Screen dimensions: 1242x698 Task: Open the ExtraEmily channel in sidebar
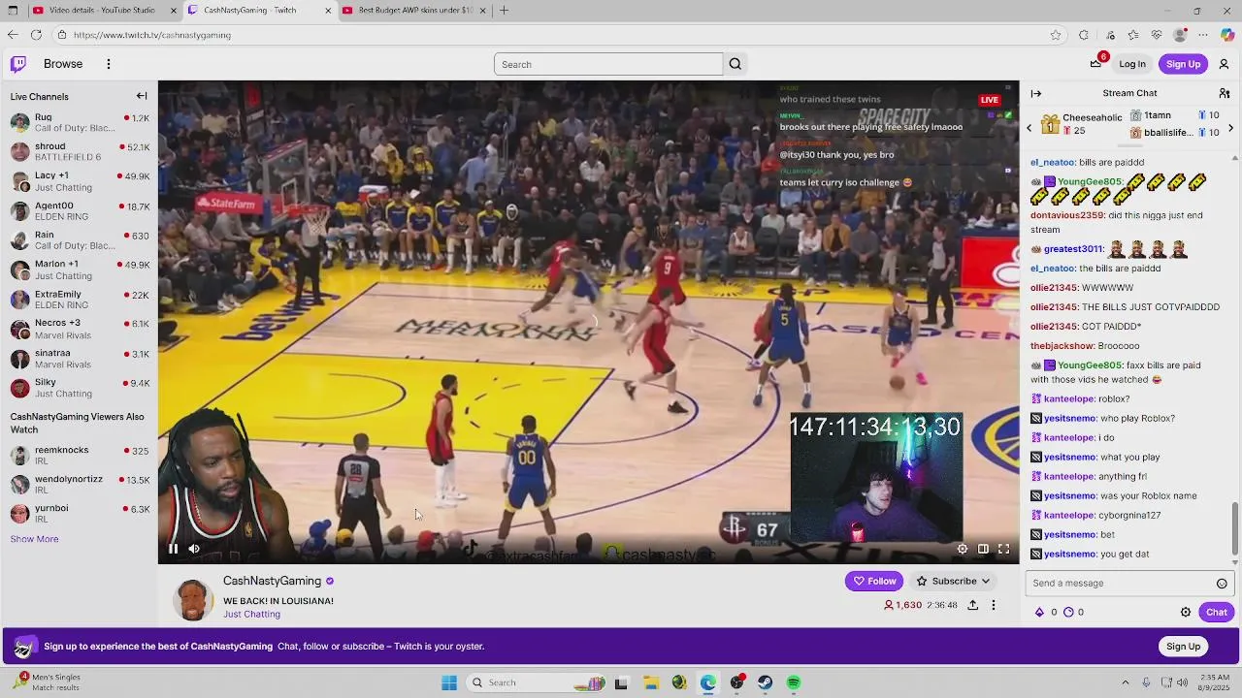[79, 300]
